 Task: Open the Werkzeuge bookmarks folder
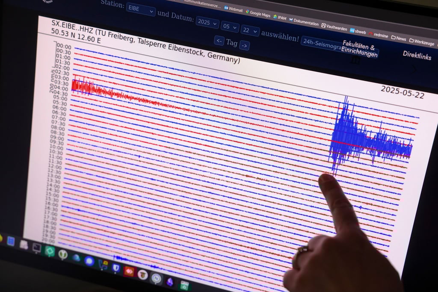pyautogui.click(x=421, y=42)
